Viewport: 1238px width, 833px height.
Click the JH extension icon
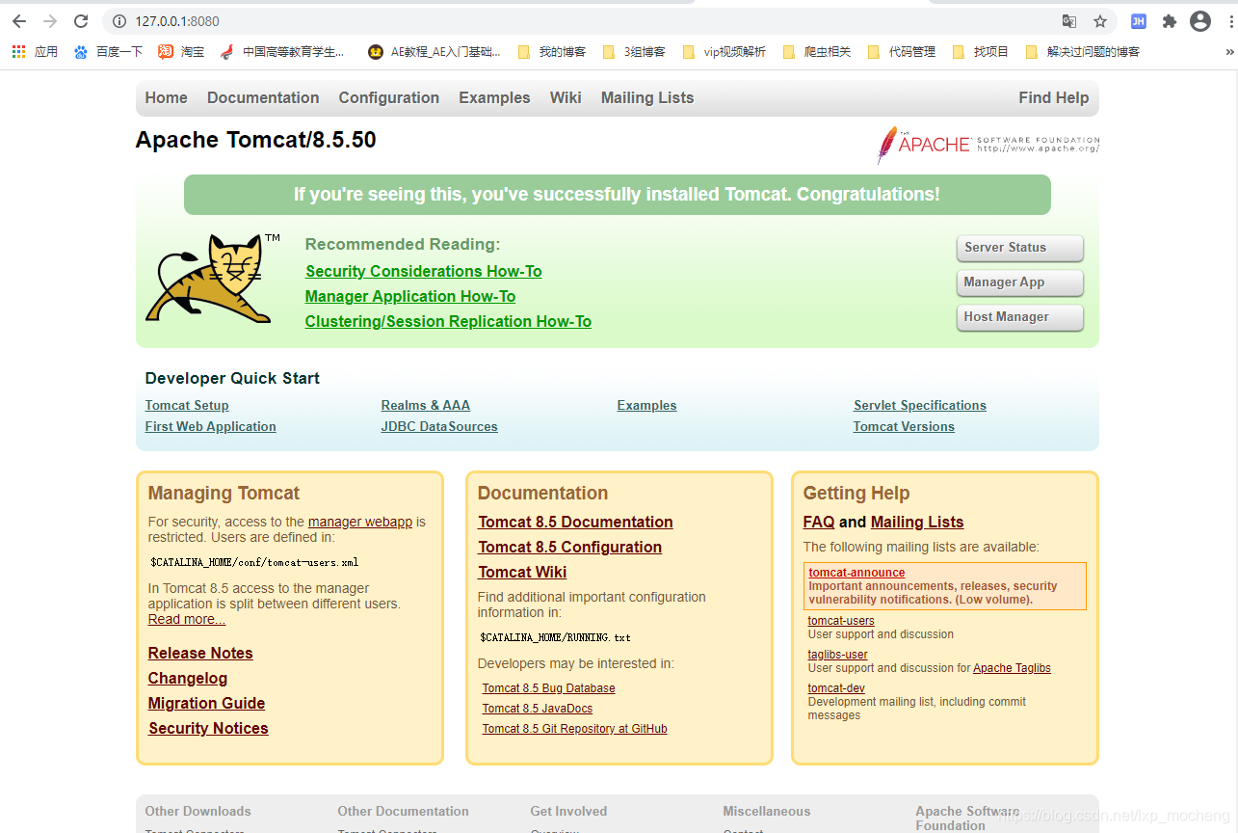click(1139, 21)
